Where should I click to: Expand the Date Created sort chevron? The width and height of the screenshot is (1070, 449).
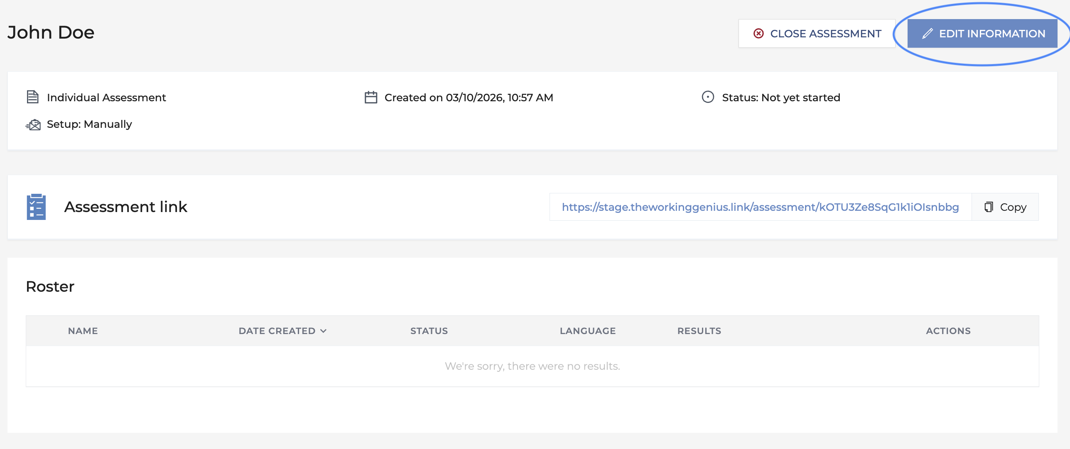pos(324,331)
